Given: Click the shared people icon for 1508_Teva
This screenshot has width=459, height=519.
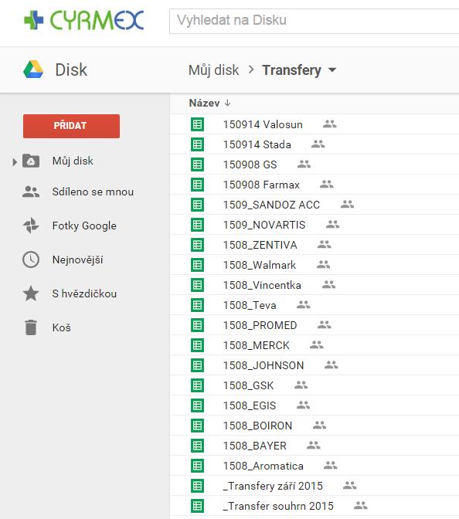Looking at the screenshot, I should coord(304,304).
